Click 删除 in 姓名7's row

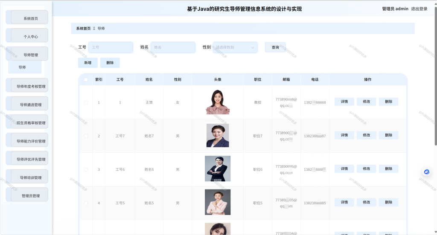tap(388, 135)
